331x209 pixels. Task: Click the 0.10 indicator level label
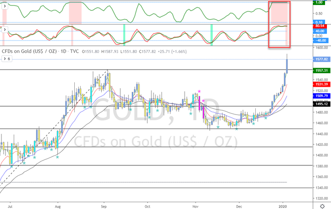tap(319, 22)
